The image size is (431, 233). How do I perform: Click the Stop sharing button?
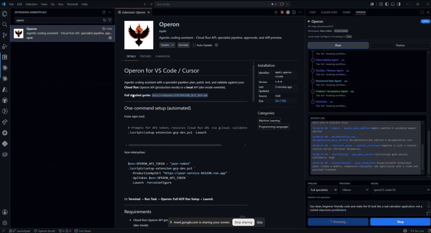243,222
